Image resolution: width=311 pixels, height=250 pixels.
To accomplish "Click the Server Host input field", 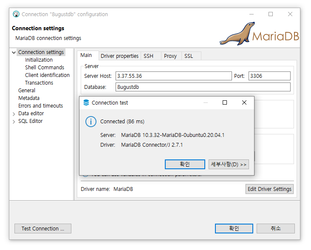I will click(x=173, y=76).
